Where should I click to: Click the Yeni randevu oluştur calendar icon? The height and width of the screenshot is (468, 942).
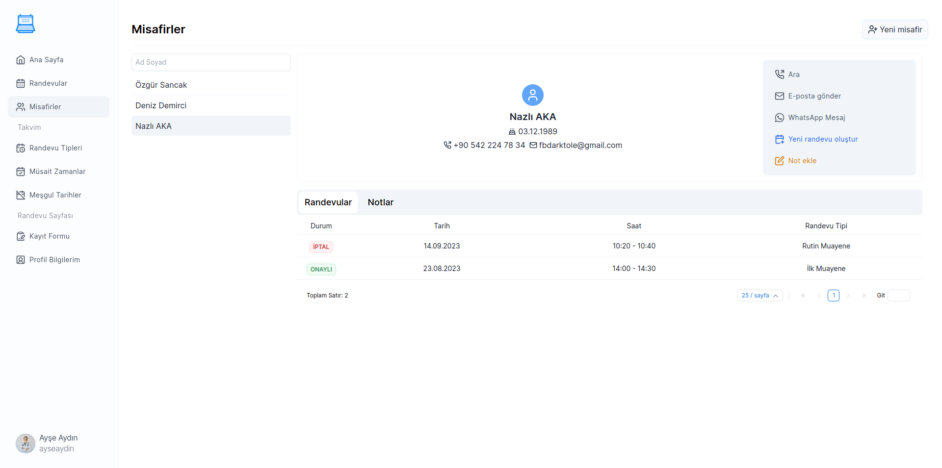pos(779,139)
